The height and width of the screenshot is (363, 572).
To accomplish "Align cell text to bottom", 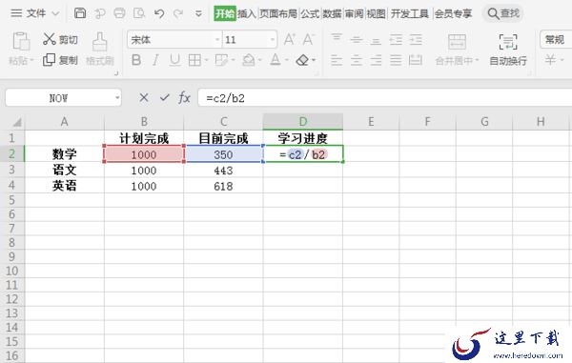I will (x=376, y=40).
